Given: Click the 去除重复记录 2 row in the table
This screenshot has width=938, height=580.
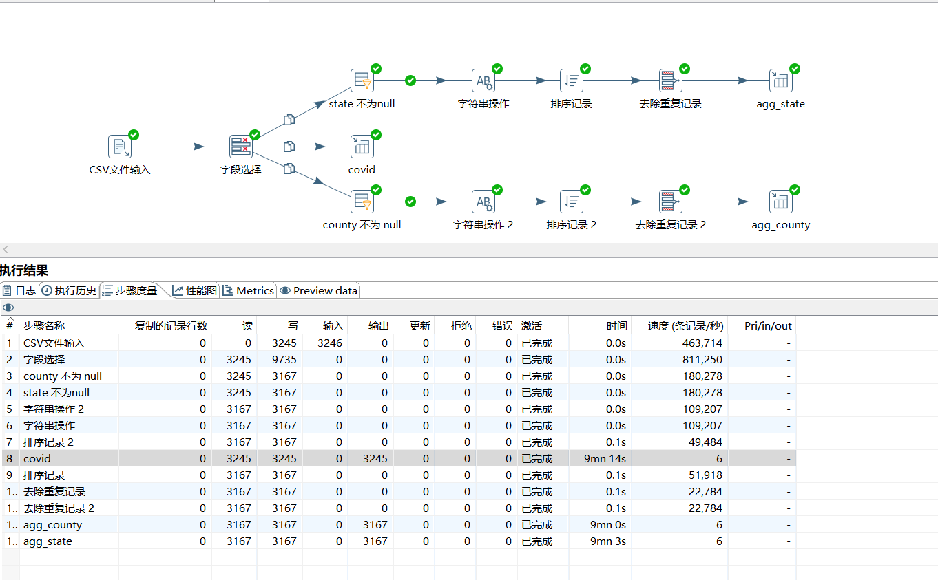Looking at the screenshot, I should (x=398, y=508).
